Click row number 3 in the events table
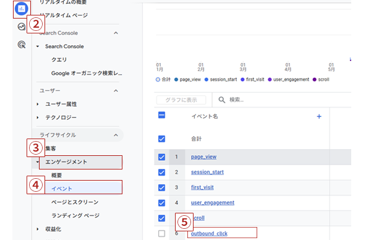Image resolution: width=371 pixels, height=240 pixels. point(176,187)
